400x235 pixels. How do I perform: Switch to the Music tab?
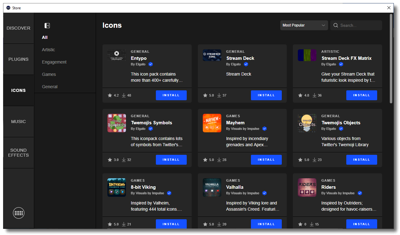pos(19,122)
